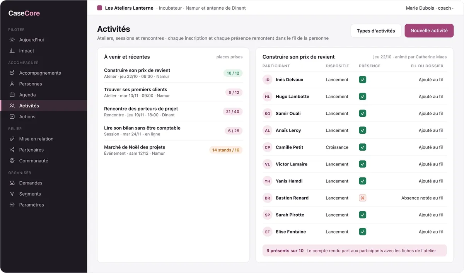Open Types d'activités
The height and width of the screenshot is (273, 464).
(376, 31)
